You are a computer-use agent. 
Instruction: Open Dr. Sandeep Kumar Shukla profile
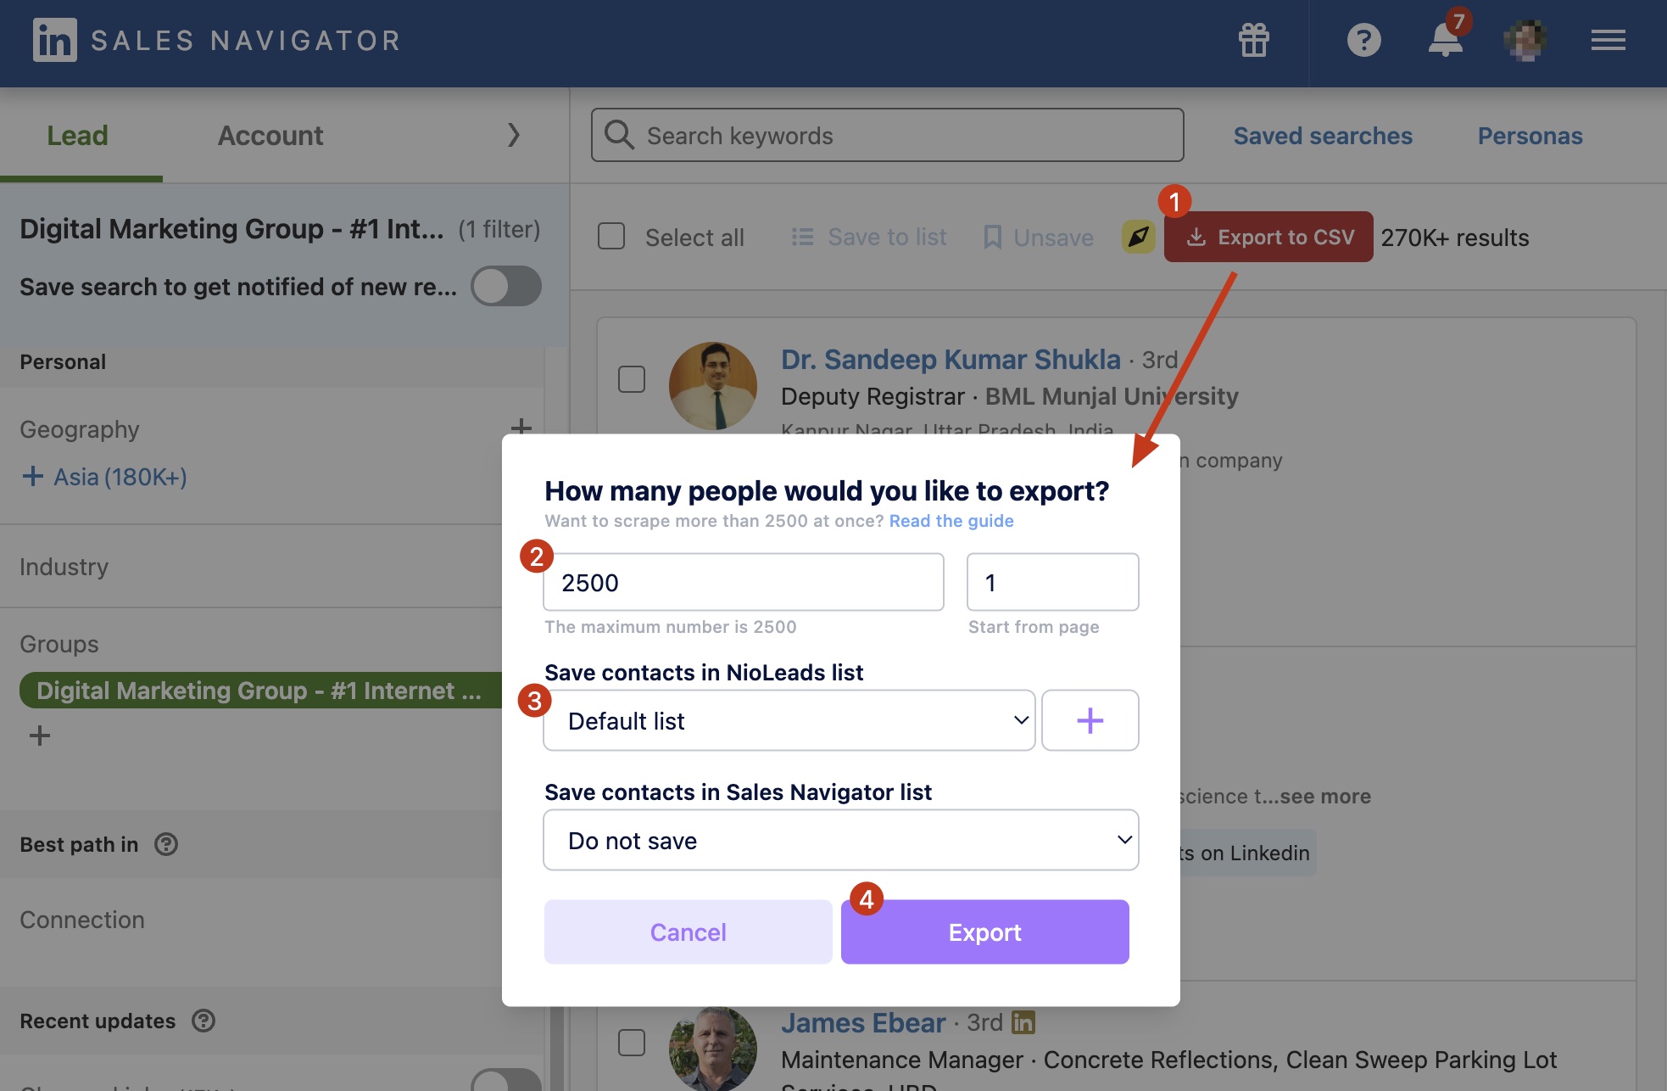point(951,360)
